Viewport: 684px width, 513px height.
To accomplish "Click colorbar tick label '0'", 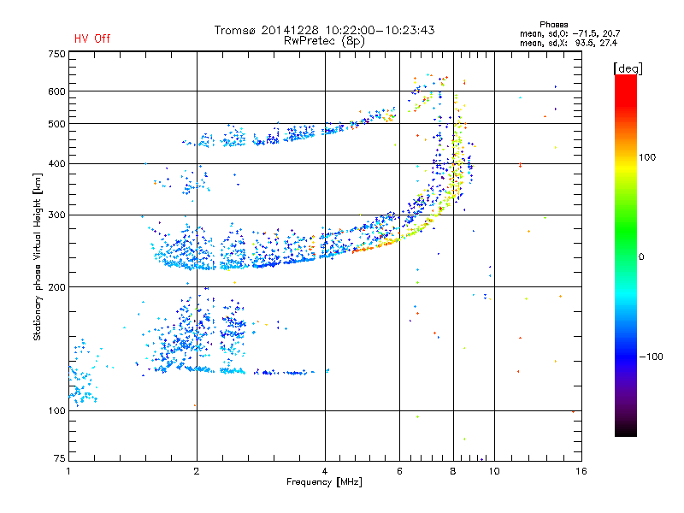I will 641,257.
